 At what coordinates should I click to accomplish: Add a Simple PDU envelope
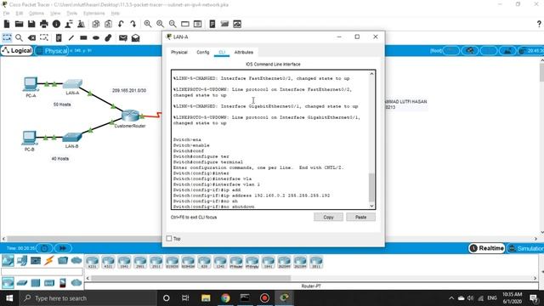[122, 37]
